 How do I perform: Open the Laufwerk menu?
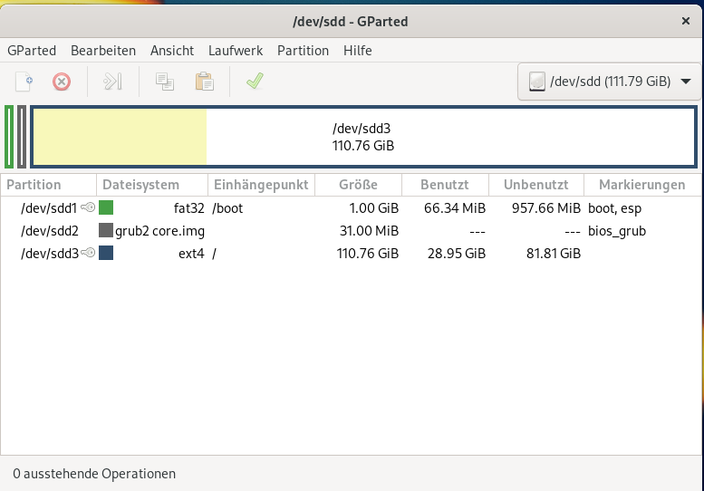tap(236, 51)
